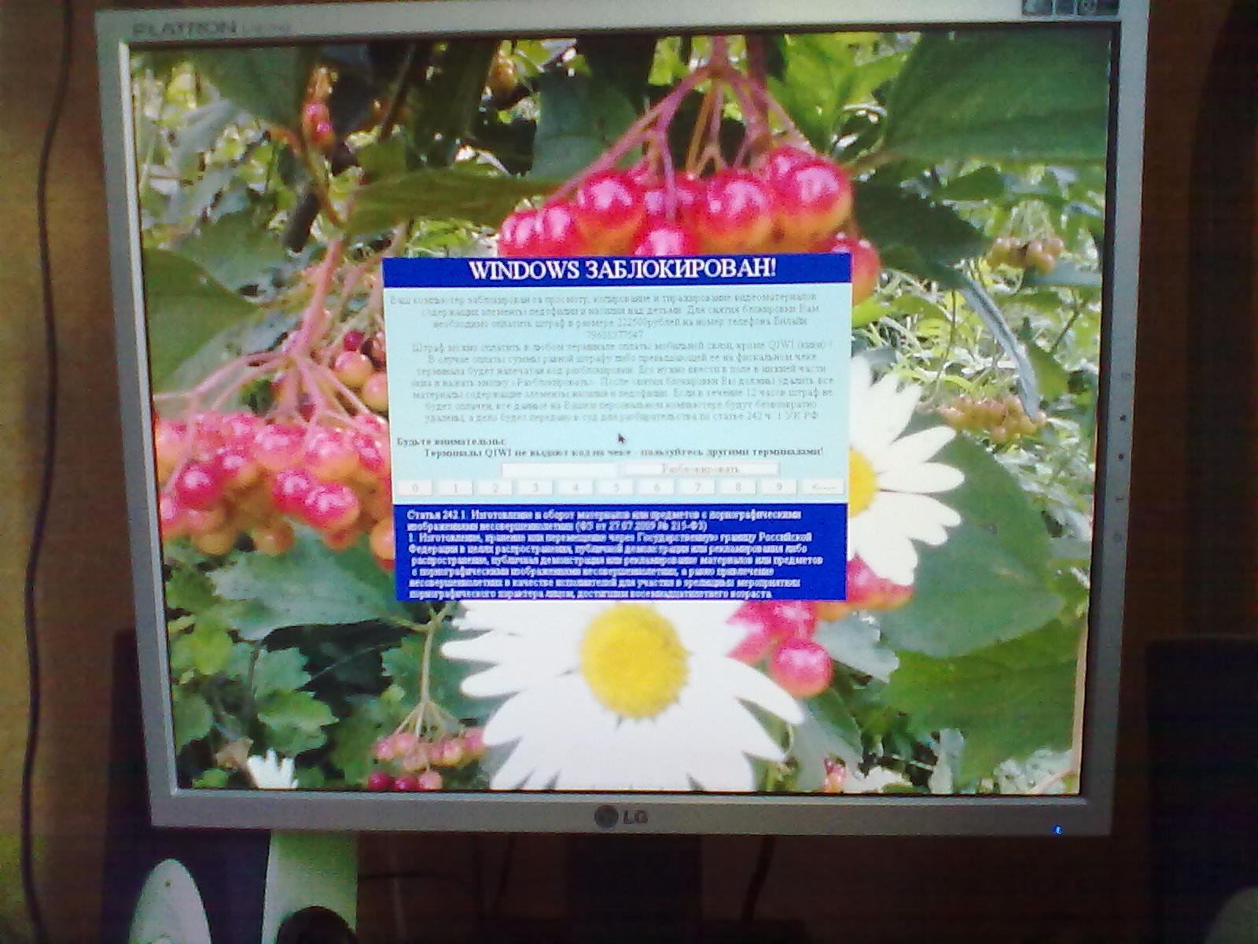Click digit 3 on the on-screen keypad

tap(535, 488)
